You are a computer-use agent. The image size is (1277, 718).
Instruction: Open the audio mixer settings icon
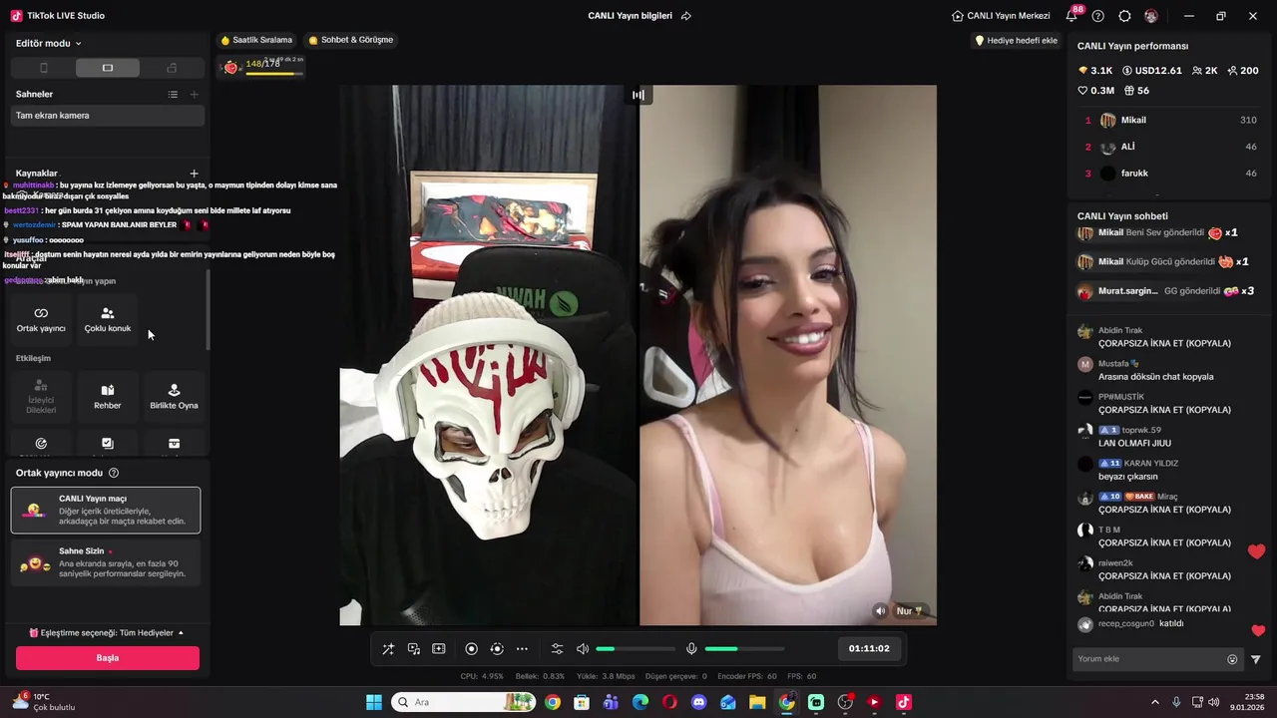[x=557, y=649]
